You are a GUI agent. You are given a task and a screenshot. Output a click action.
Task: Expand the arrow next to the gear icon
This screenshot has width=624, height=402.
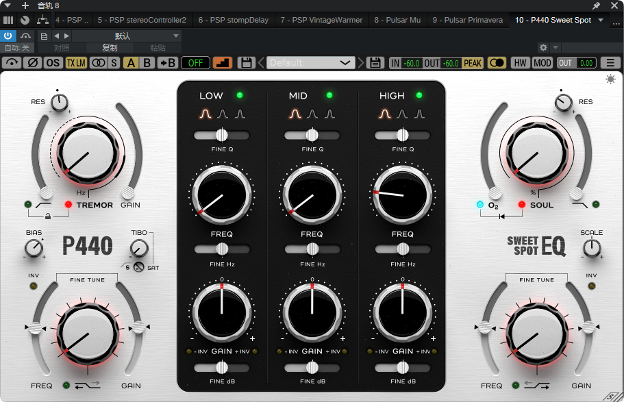556,48
